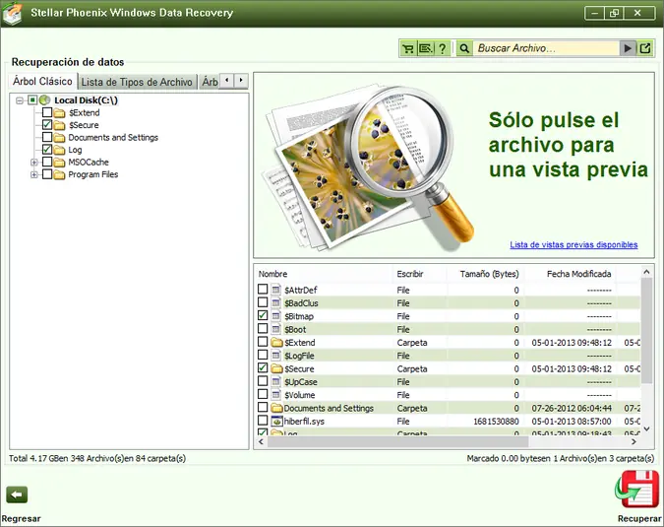664x527 pixels.
Task: Select the $Secure entry in file list
Action: click(x=299, y=368)
